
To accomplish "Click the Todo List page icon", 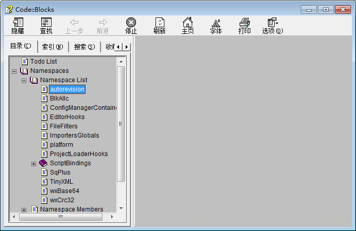I will point(25,61).
